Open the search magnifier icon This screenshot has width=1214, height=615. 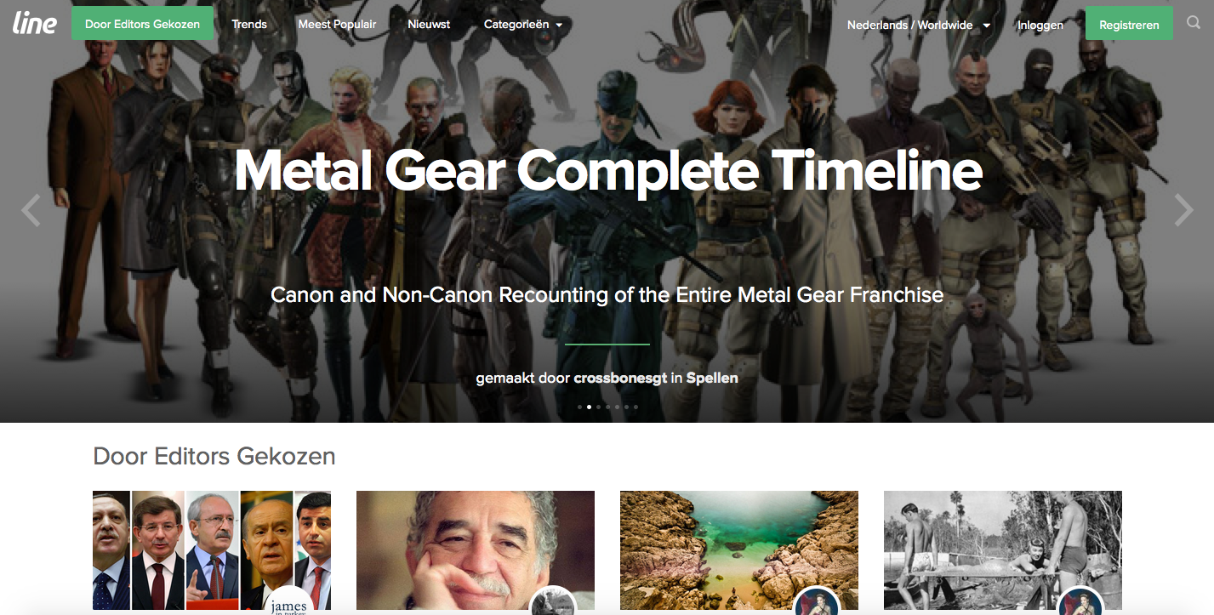coord(1193,24)
